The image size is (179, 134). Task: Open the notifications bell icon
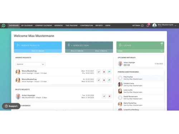(148, 25)
